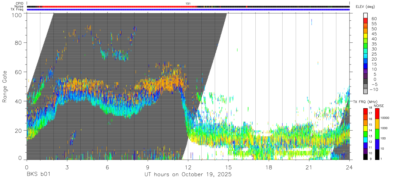The width and height of the screenshot is (393, 181).
Task: Click the 'NOISE' legend title
Action: (379, 106)
